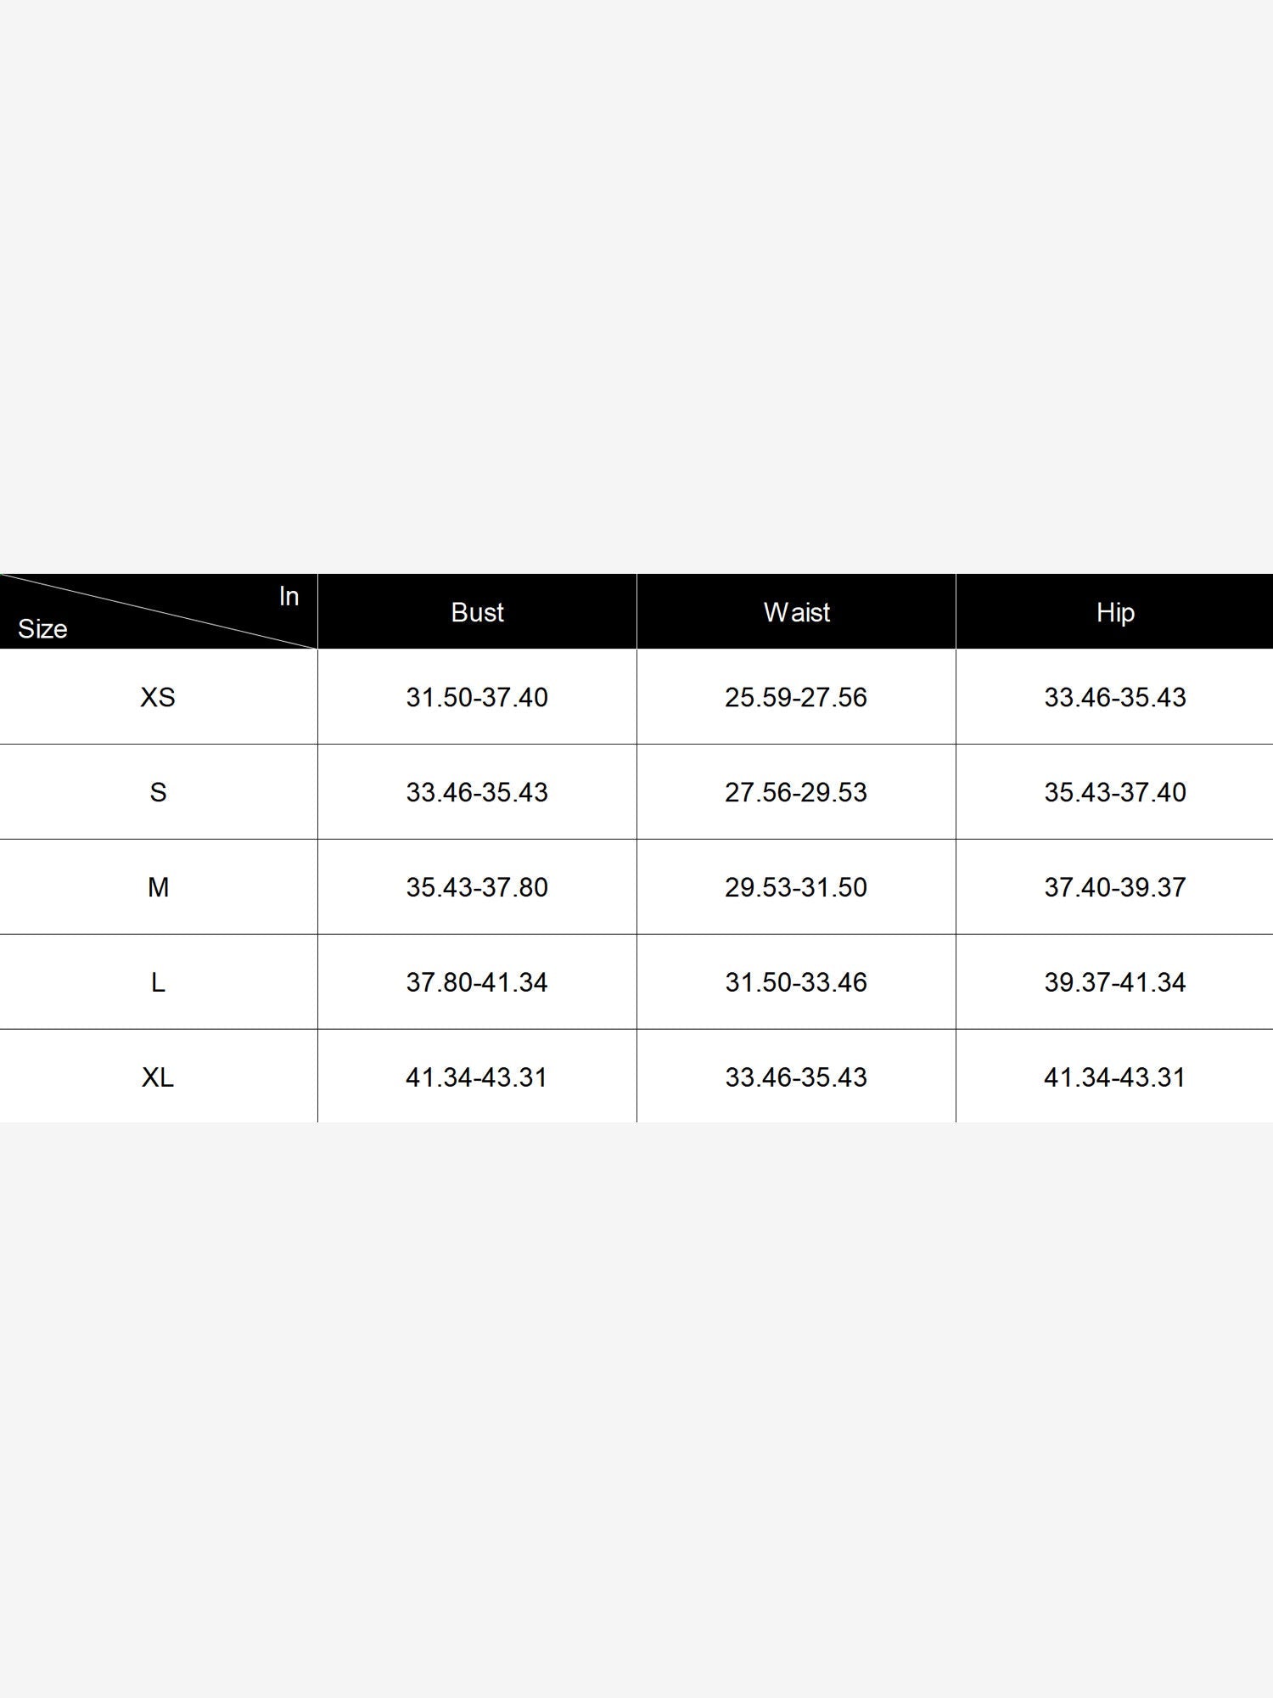The image size is (1273, 1698).
Task: Click XL hip value 41.34-43.31
Action: tap(1115, 1077)
